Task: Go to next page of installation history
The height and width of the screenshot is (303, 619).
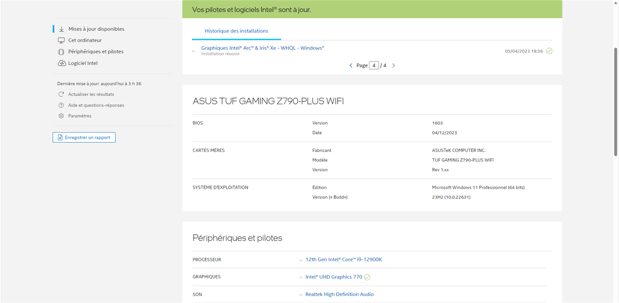Action: 394,65
